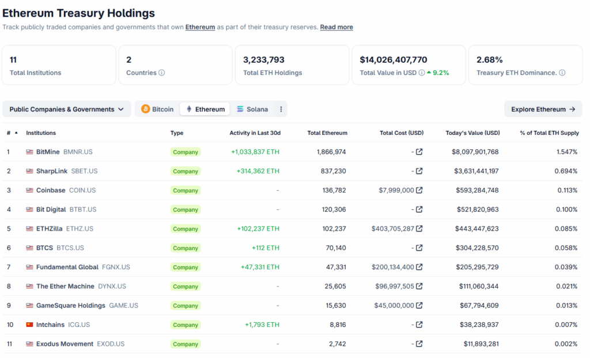Sort table by Total Cost (USD) header
Screen dimensions: 590x358
click(x=402, y=133)
